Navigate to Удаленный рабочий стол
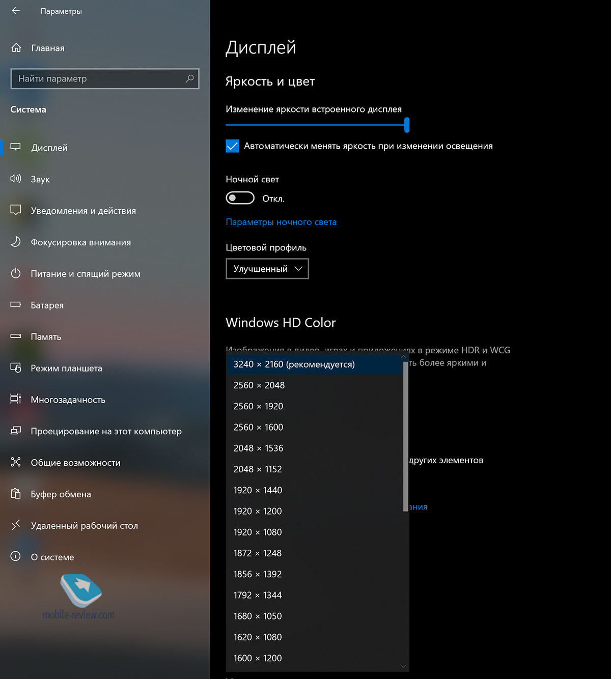Image resolution: width=611 pixels, height=679 pixels. (84, 525)
